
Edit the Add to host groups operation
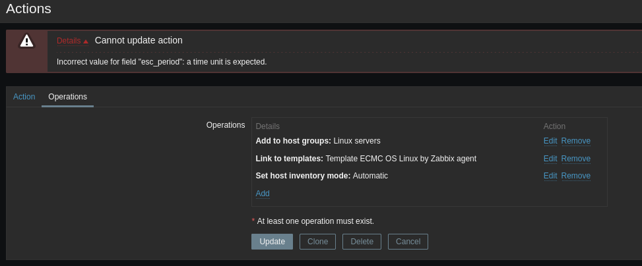[550, 141]
